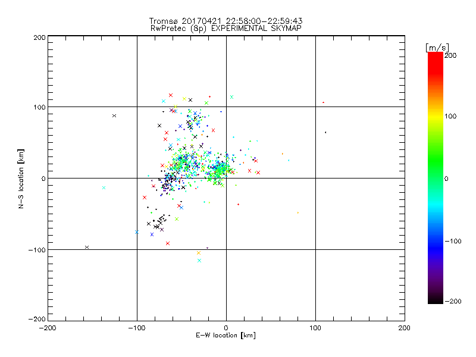The height and width of the screenshot is (357, 476).
Task: Click the 'E-W location [km]' axis label
Action: 226,336
